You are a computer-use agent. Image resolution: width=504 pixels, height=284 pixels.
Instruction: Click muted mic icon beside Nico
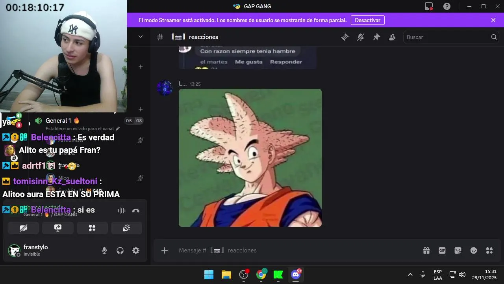[x=141, y=178]
